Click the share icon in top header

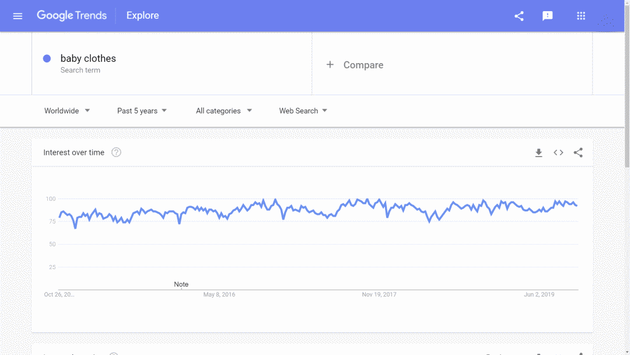coord(519,16)
